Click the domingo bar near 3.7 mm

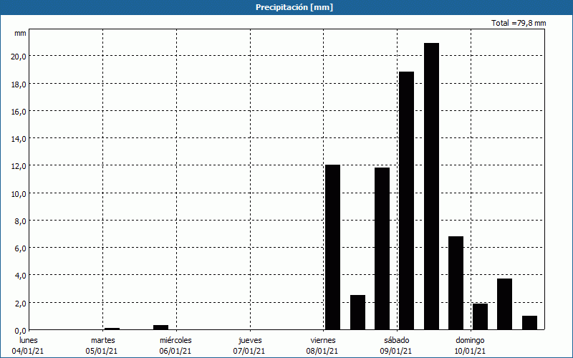click(505, 304)
